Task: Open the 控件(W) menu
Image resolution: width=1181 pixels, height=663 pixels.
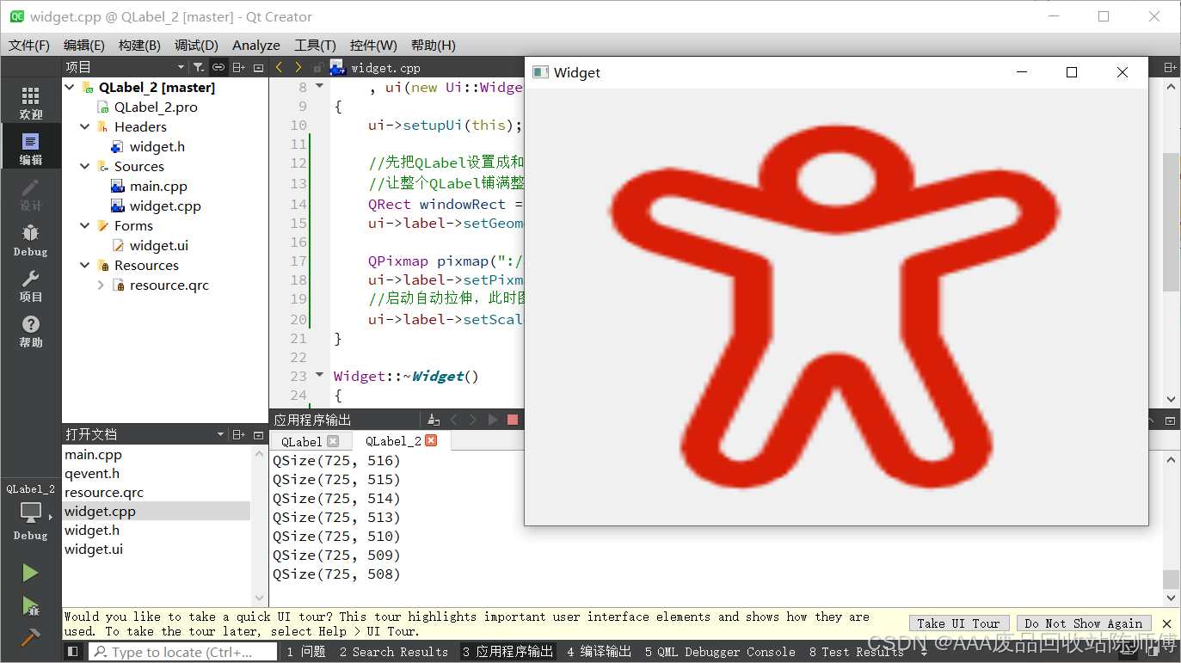Action: [373, 45]
